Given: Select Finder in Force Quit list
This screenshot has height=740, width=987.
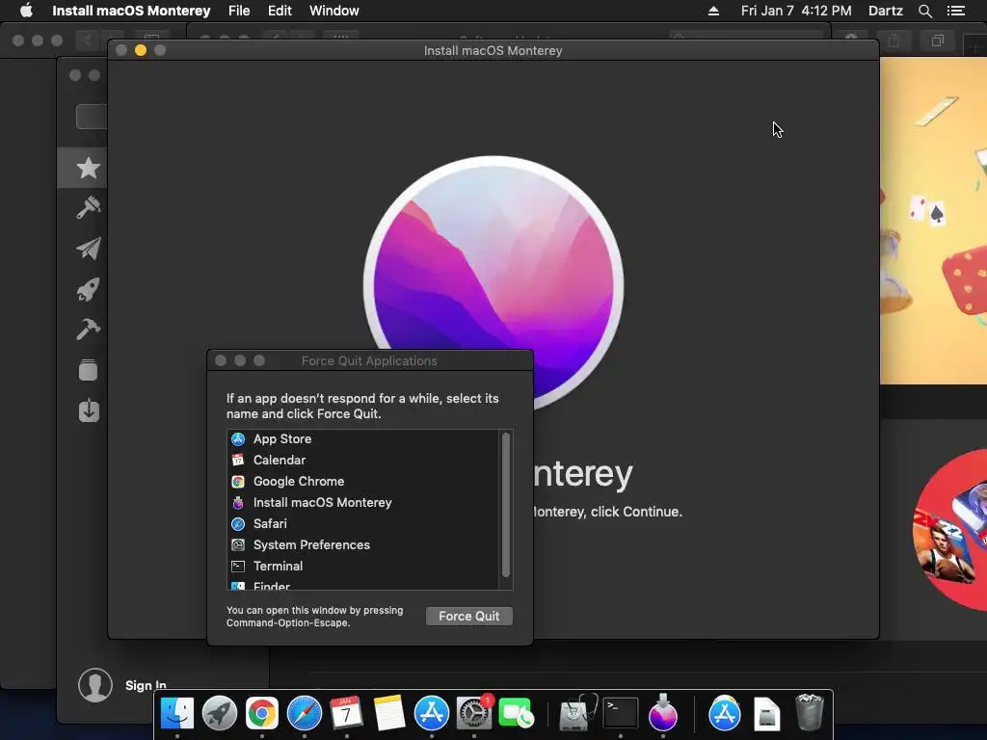Looking at the screenshot, I should click(363, 585).
